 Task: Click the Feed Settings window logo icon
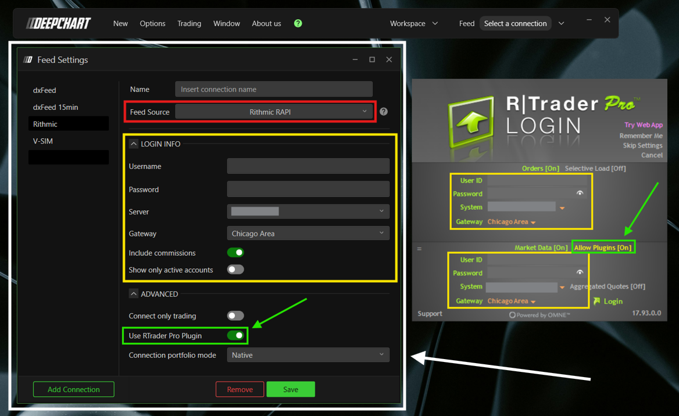point(28,60)
